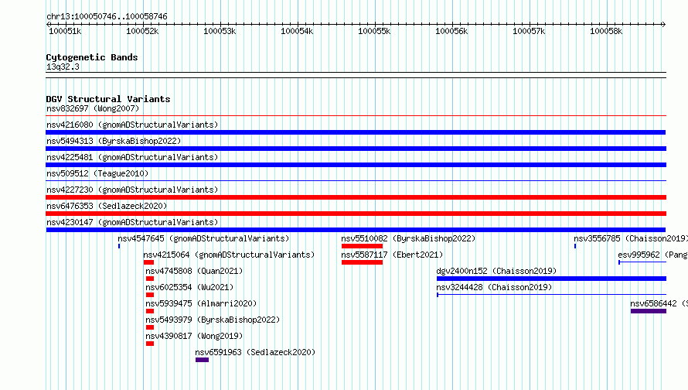
Task: Click red bar under nsv5510082
Action: pyautogui.click(x=362, y=246)
